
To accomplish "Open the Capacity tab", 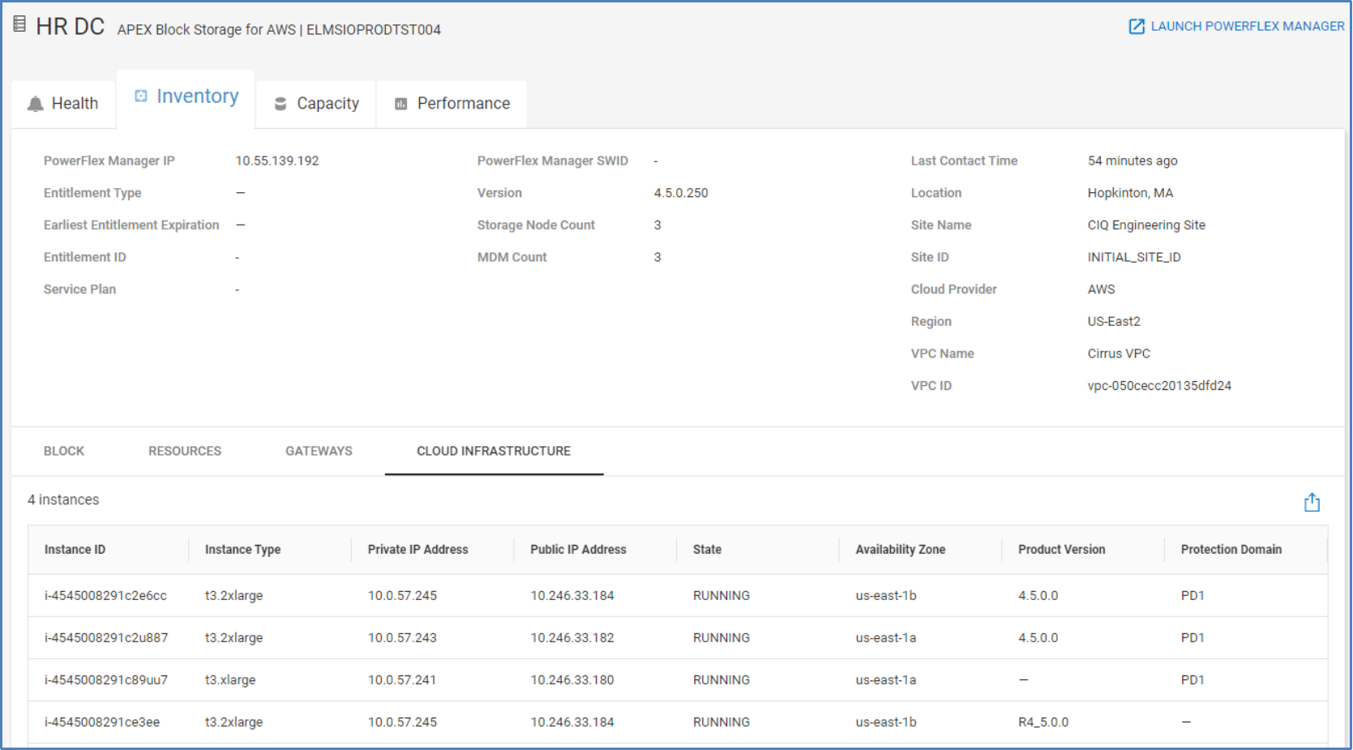I will 316,104.
